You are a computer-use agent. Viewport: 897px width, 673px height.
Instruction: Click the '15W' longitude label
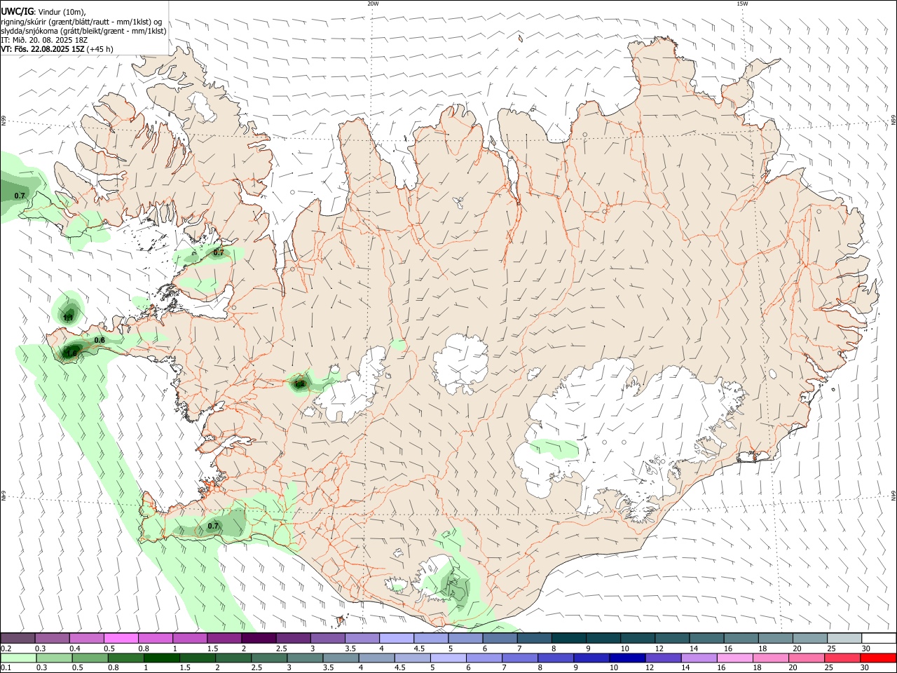pyautogui.click(x=742, y=4)
